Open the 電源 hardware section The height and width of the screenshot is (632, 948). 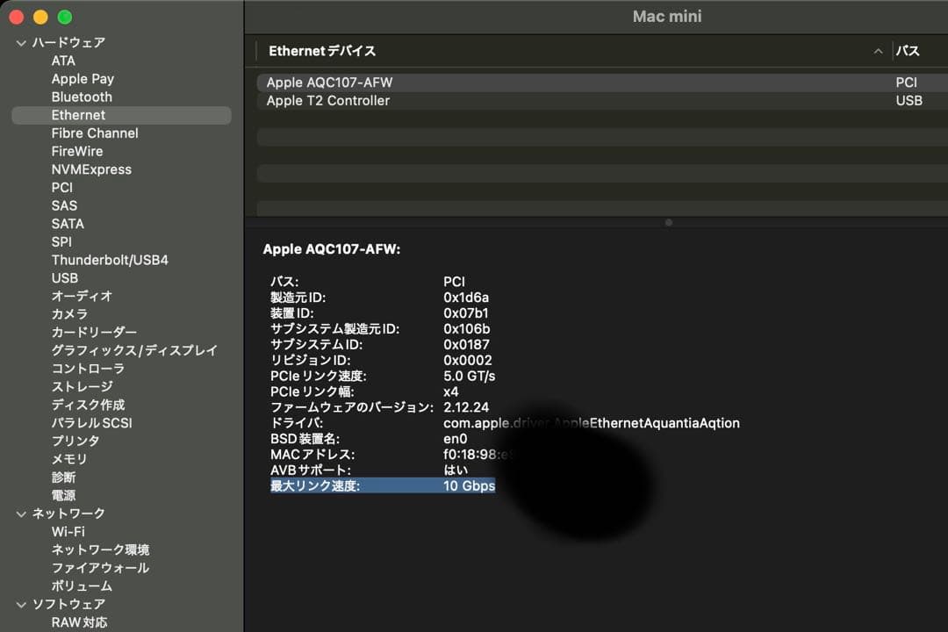coord(63,495)
